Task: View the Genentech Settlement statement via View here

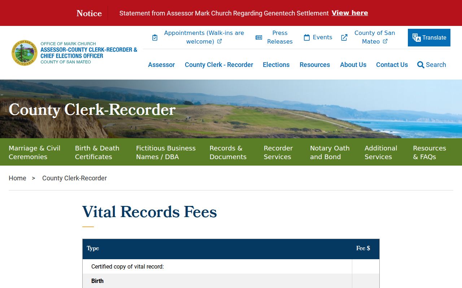Action: click(350, 13)
